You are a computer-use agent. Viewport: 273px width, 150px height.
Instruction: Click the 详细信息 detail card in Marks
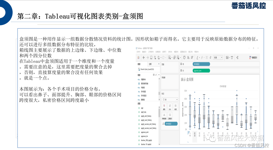(164, 116)
